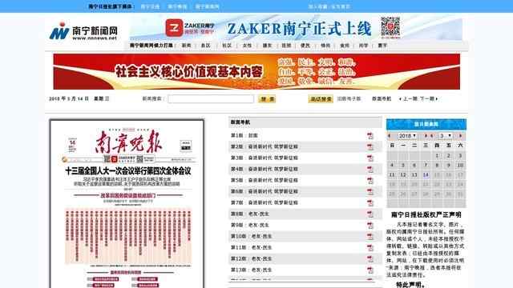Open PDF icon in the 第3版 row
Image resolution: width=513 pixels, height=288 pixels.
[x=370, y=158]
